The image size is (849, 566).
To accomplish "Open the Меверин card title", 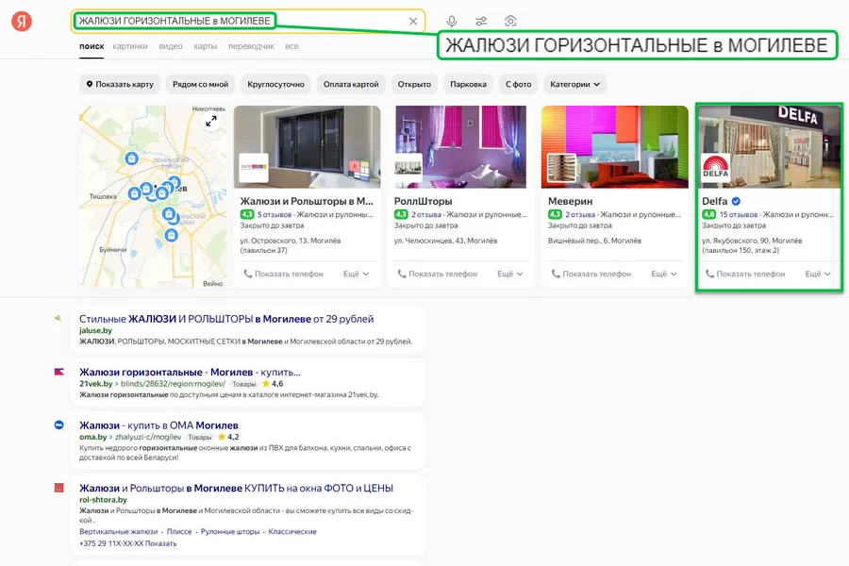I will pos(570,202).
